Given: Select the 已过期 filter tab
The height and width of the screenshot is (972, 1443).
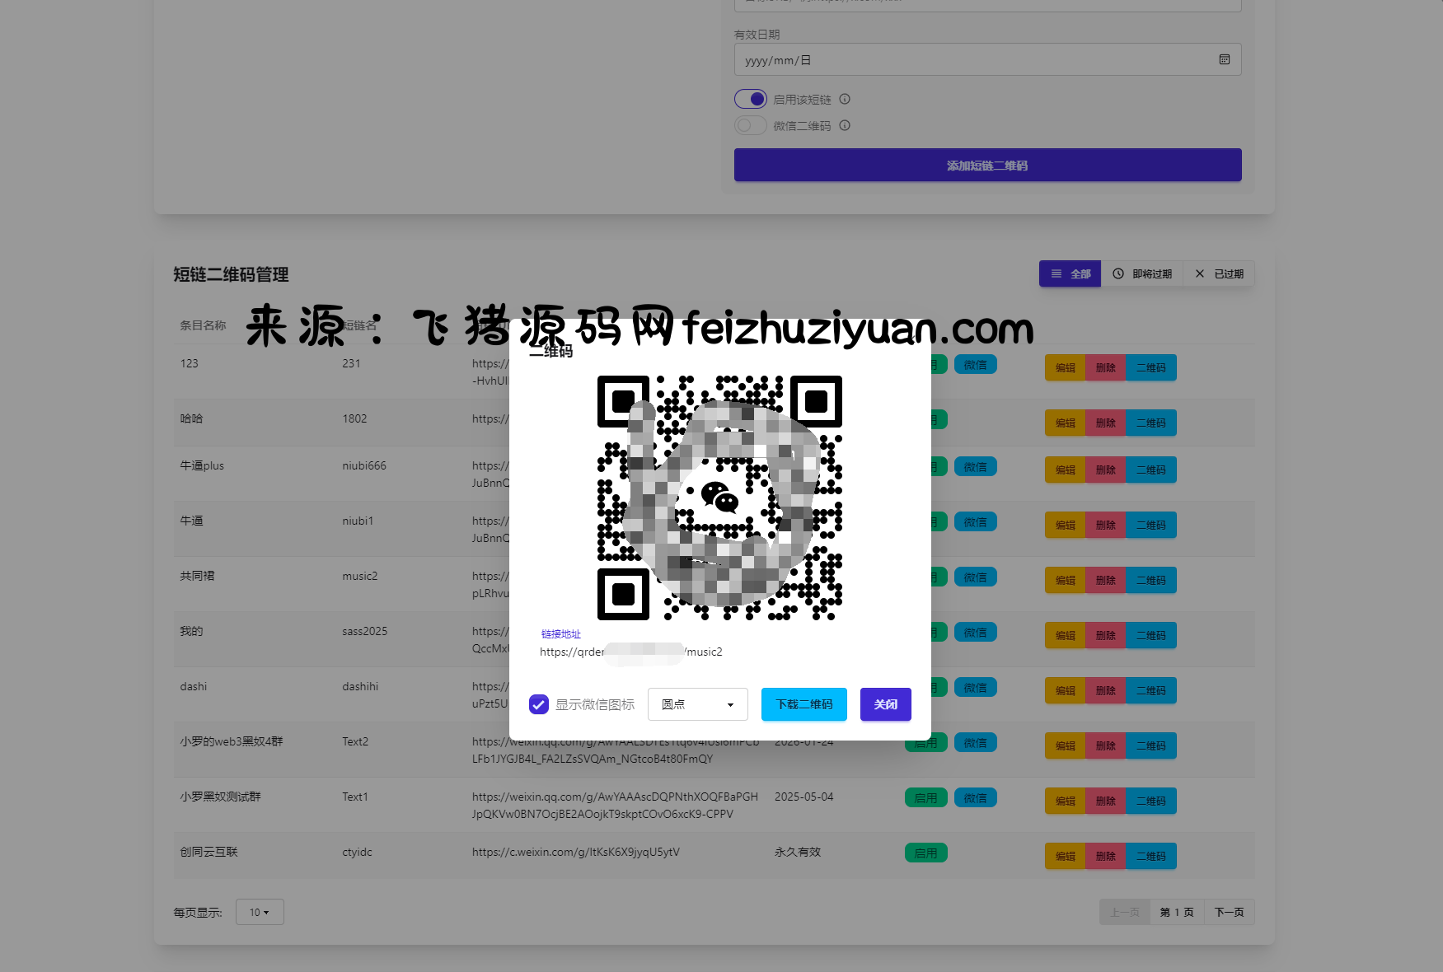Looking at the screenshot, I should pos(1219,274).
